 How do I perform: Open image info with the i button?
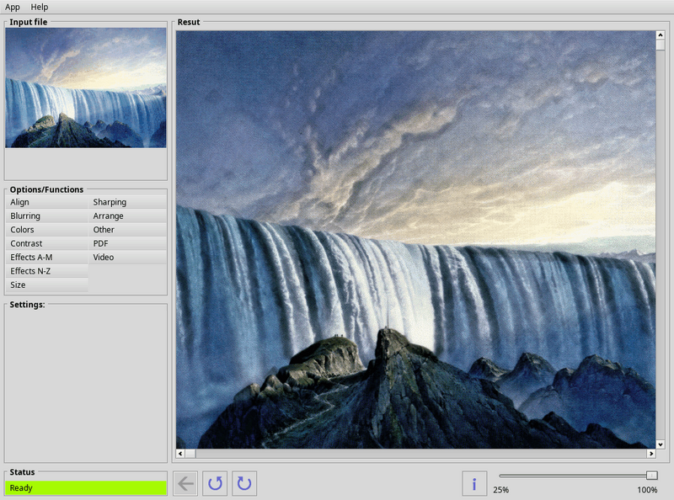[474, 484]
